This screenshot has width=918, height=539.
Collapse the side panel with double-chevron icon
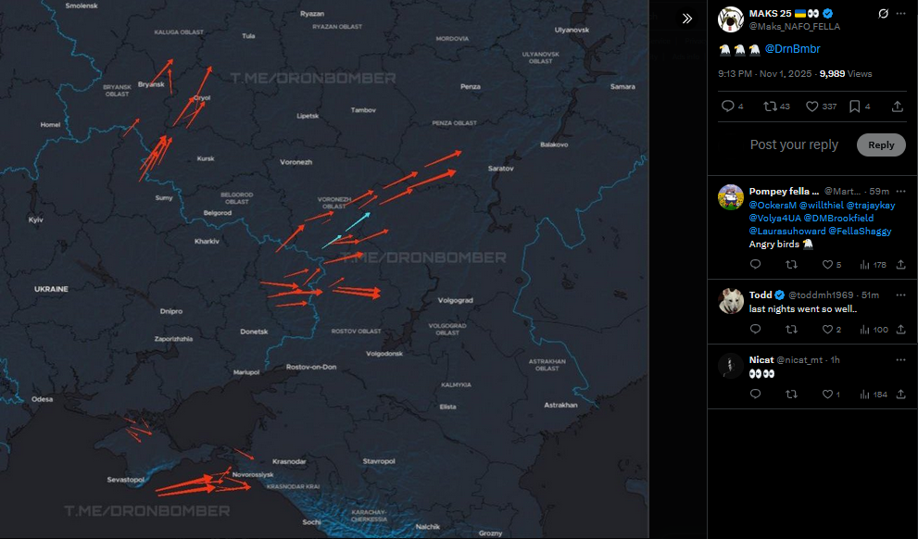point(687,19)
